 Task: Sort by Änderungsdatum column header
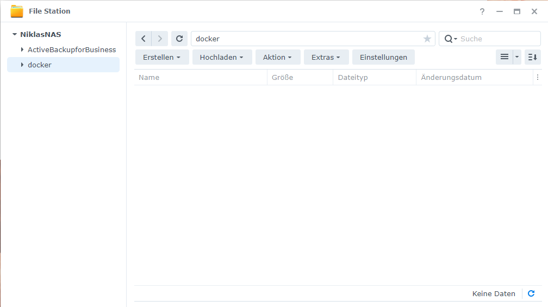pyautogui.click(x=474, y=78)
